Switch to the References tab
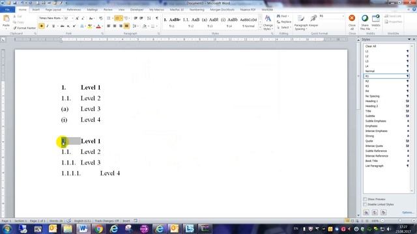 [x=74, y=10]
